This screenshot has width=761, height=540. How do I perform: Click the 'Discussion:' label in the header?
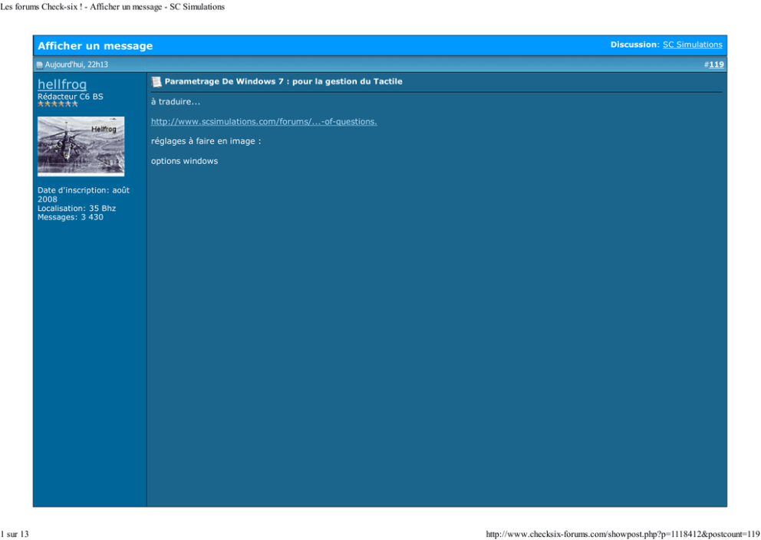(x=635, y=44)
